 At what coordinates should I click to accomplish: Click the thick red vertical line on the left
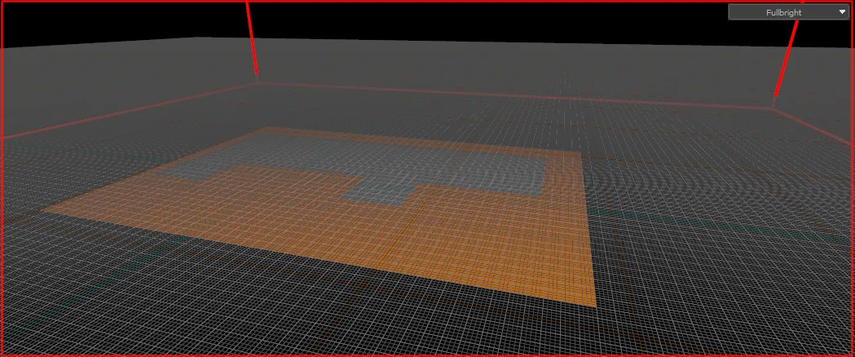pyautogui.click(x=251, y=37)
